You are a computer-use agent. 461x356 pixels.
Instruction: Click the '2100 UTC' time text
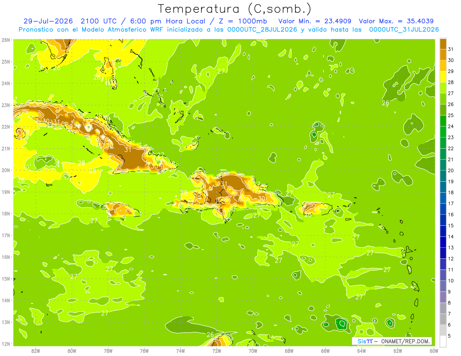click(x=98, y=21)
